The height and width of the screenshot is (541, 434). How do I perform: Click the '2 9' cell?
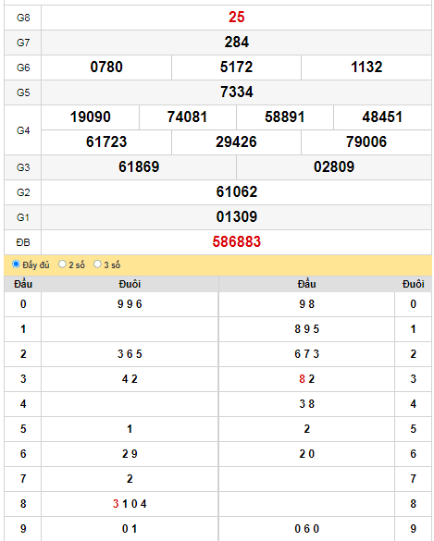pyautogui.click(x=130, y=454)
